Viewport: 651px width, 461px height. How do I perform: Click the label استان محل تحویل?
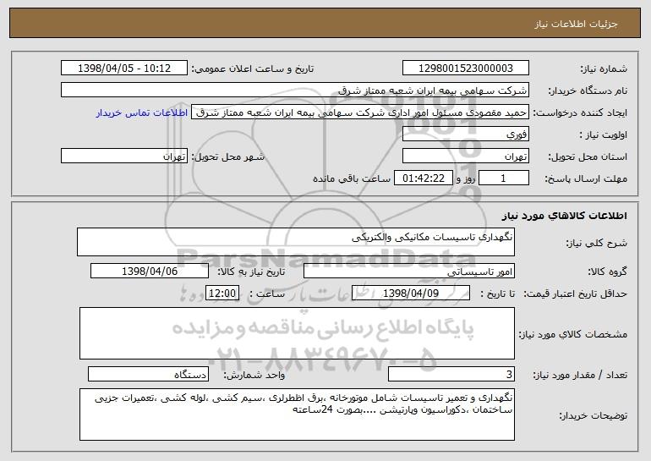[588, 156]
